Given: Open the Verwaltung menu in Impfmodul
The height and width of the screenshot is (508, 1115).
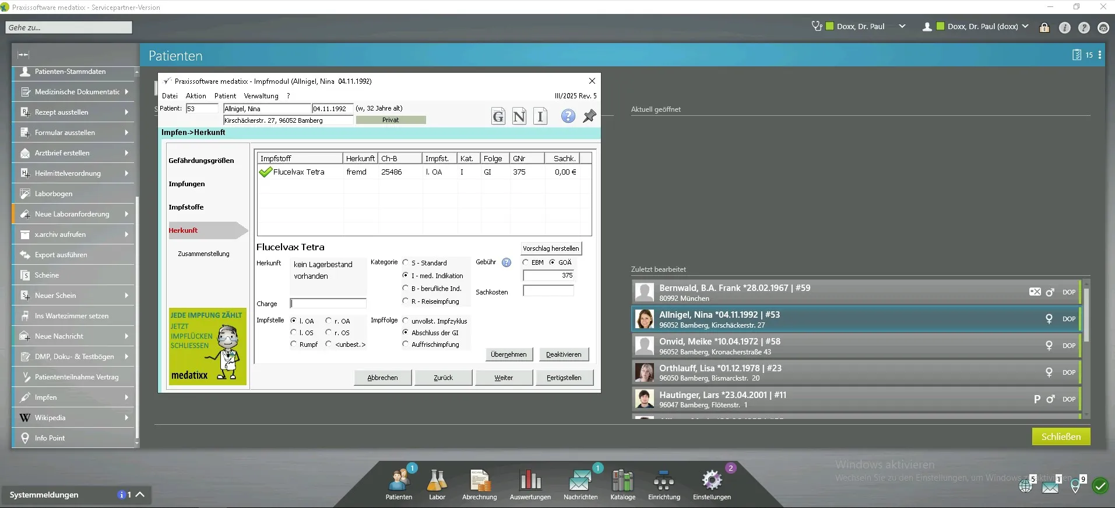Looking at the screenshot, I should 261,96.
